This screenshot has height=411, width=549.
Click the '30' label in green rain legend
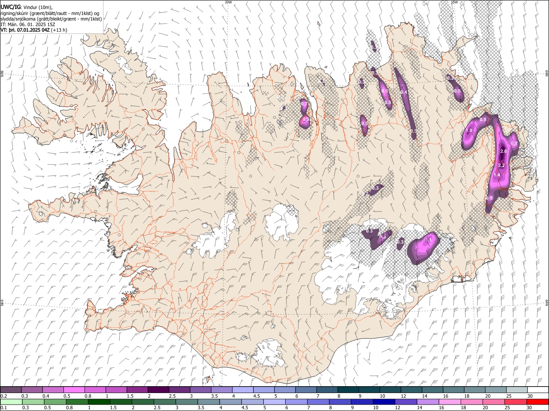click(x=528, y=408)
